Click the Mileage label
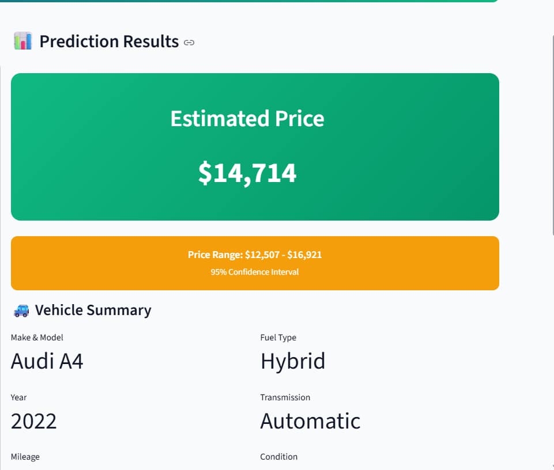The image size is (554, 470). (25, 457)
